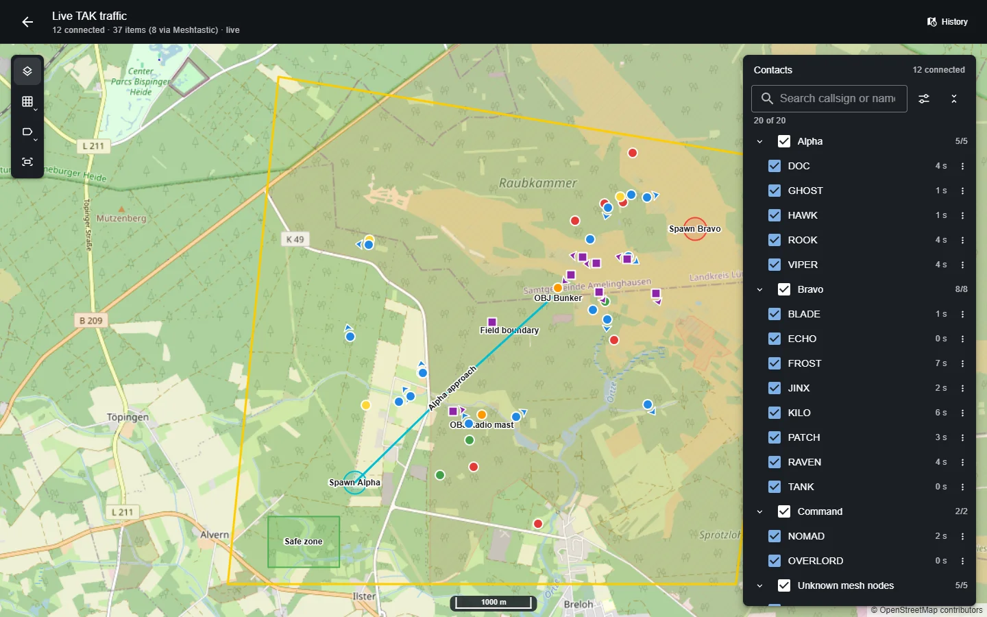987x617 pixels.
Task: Collapse the Command group
Action: pyautogui.click(x=759, y=511)
